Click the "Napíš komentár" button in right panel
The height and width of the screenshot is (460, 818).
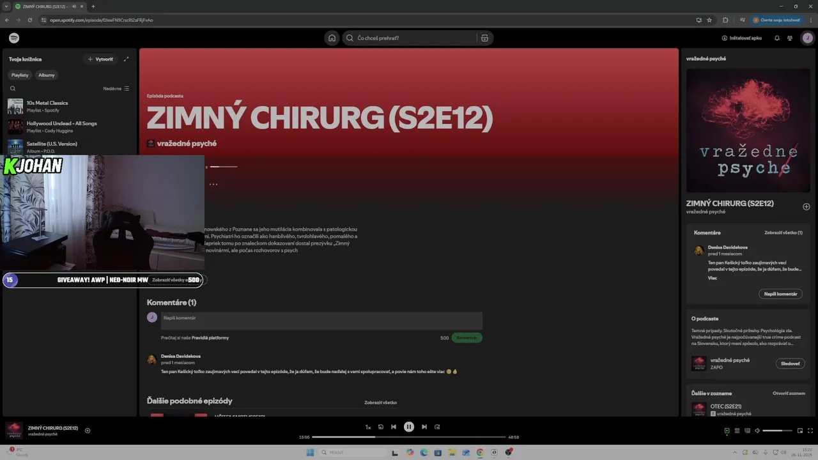tap(781, 294)
